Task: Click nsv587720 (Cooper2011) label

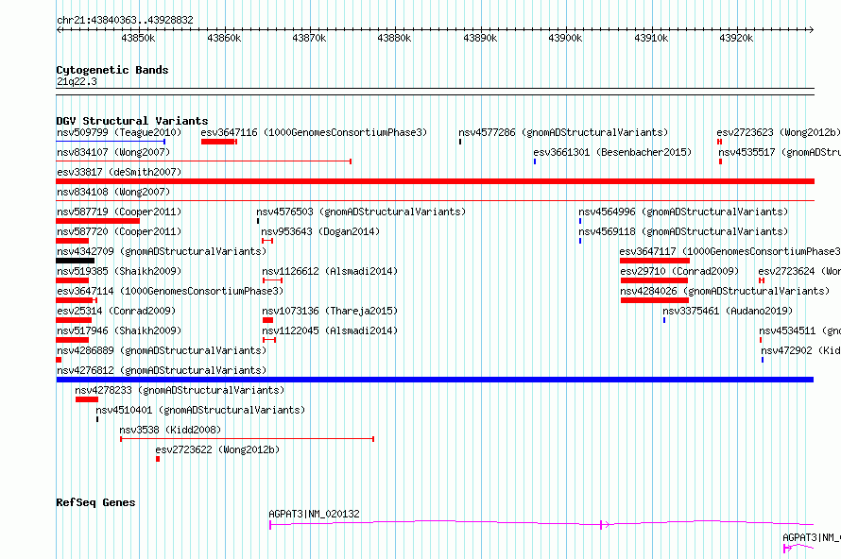Action: click(119, 231)
